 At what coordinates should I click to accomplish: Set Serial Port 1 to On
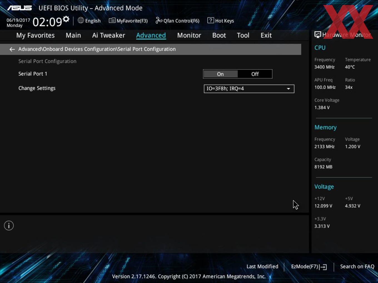point(220,74)
